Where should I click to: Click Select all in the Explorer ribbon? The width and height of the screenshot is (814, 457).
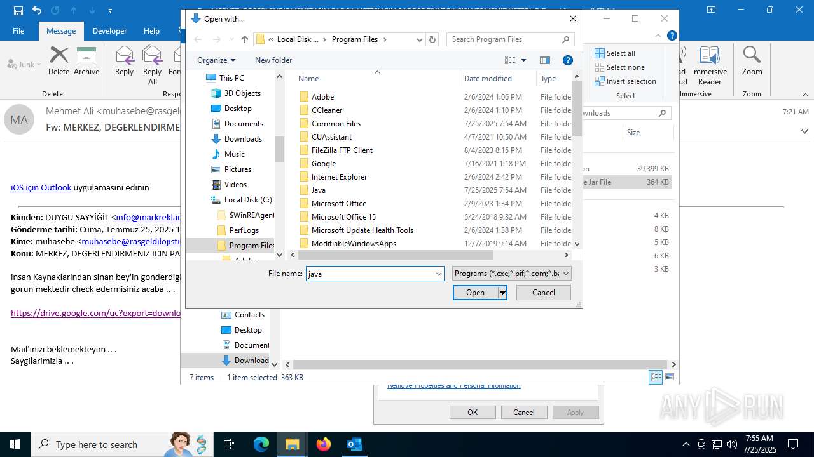click(x=615, y=53)
